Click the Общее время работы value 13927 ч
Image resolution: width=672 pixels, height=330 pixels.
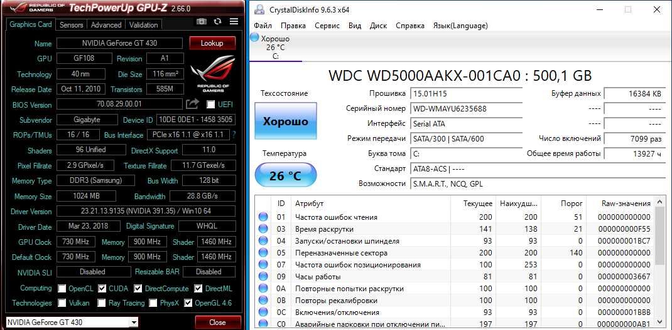tap(635, 154)
